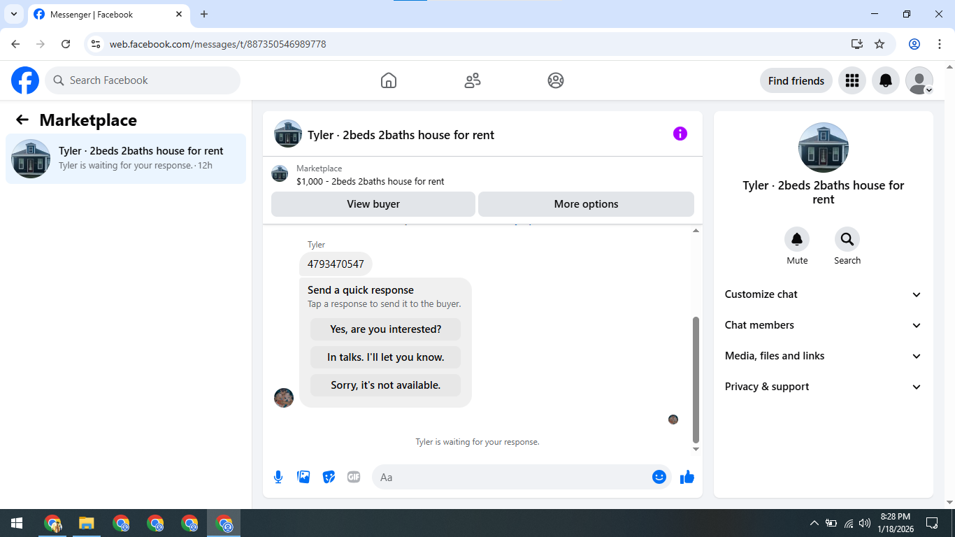Screen dimensions: 955x537
Task: Search in conversation with magnifier icon
Action: click(x=847, y=240)
